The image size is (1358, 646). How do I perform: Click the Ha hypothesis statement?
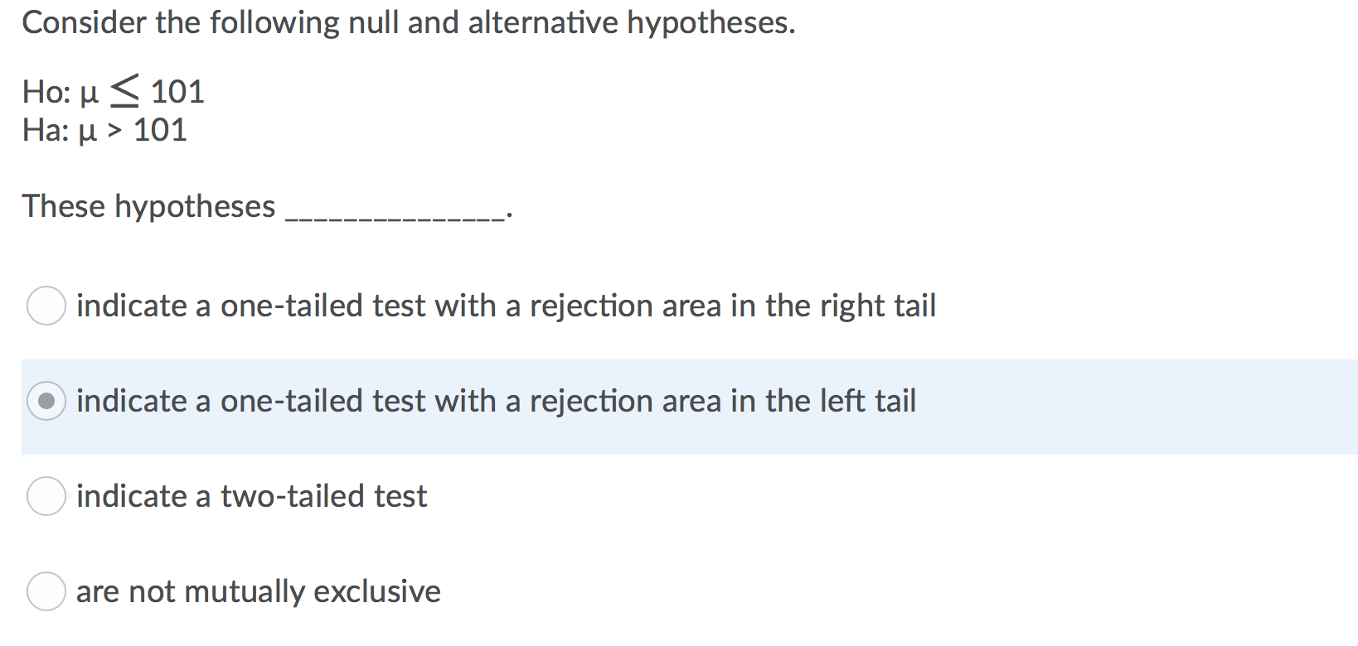point(104,130)
